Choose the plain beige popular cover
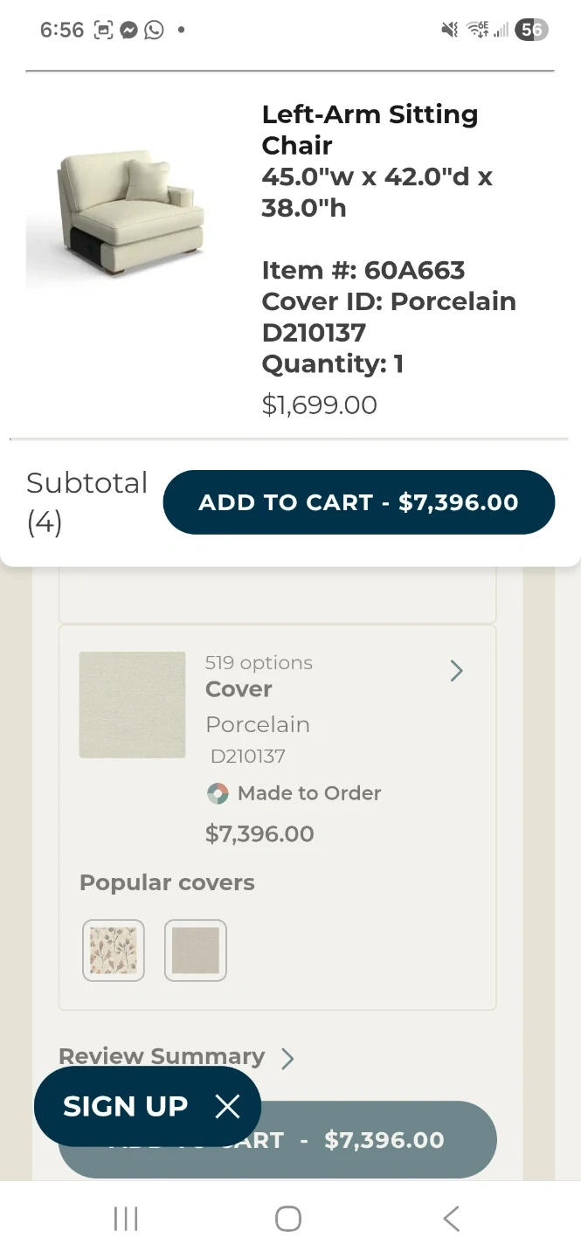 pyautogui.click(x=196, y=950)
